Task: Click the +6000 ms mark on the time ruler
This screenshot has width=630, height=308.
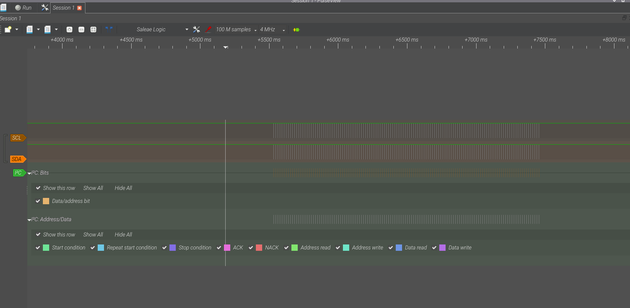Action: (x=338, y=40)
